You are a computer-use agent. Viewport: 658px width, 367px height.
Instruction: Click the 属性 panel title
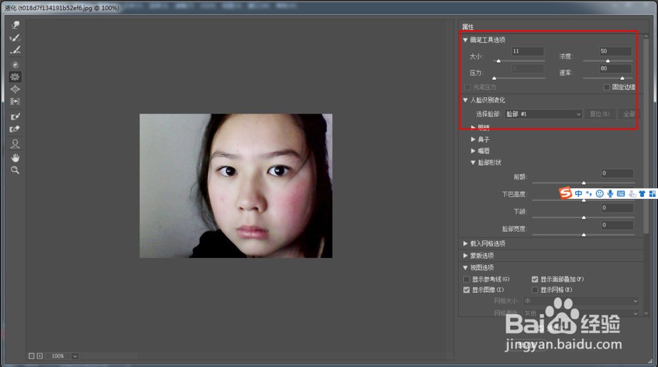[x=468, y=27]
